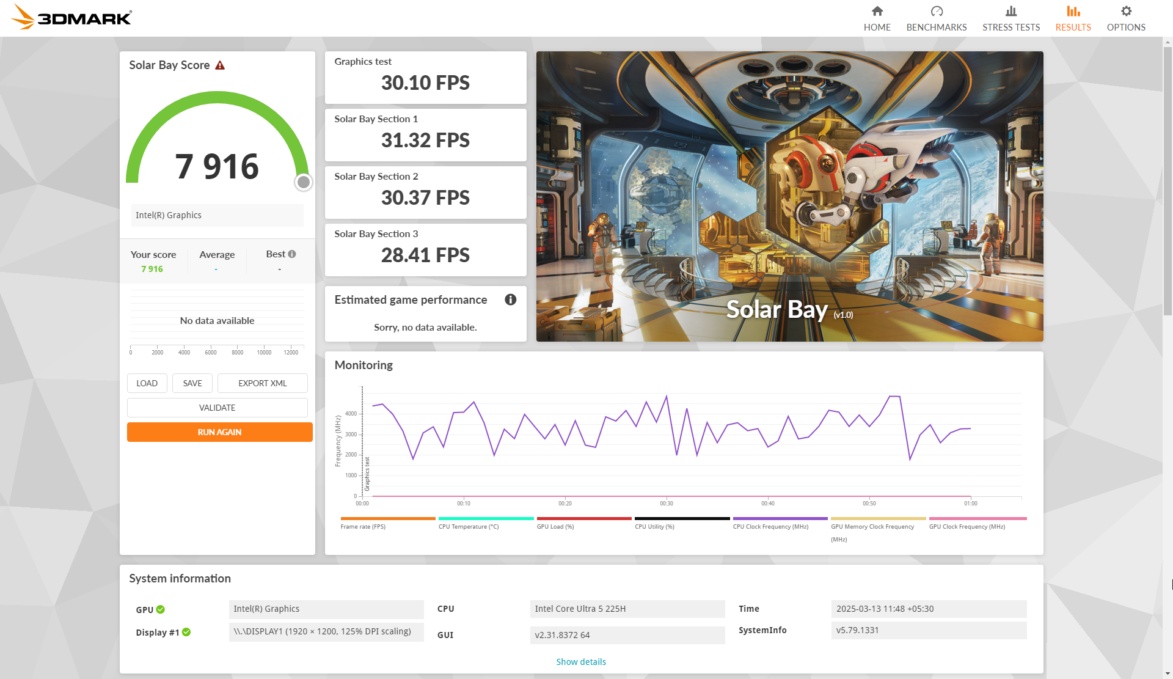Click the scrollbar down arrow

[x=1168, y=673]
